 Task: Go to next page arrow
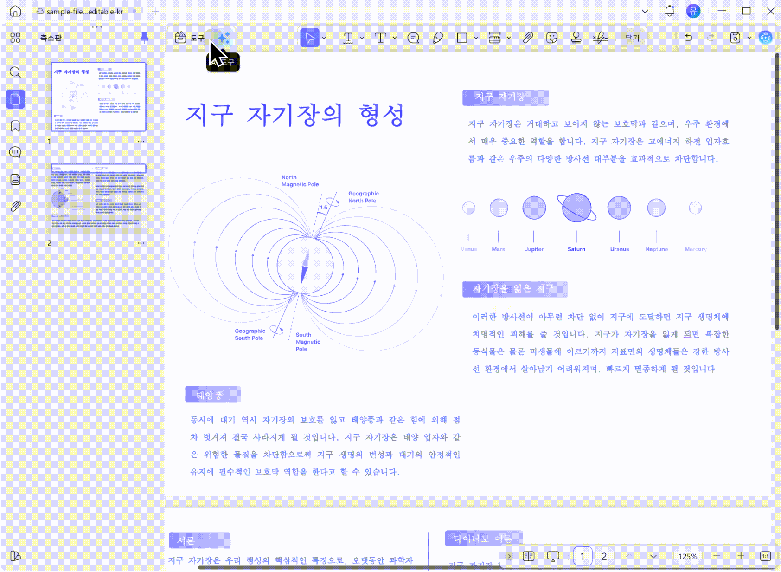(x=653, y=556)
